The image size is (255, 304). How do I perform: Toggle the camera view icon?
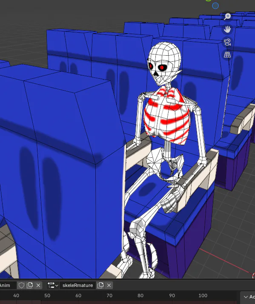point(227,42)
